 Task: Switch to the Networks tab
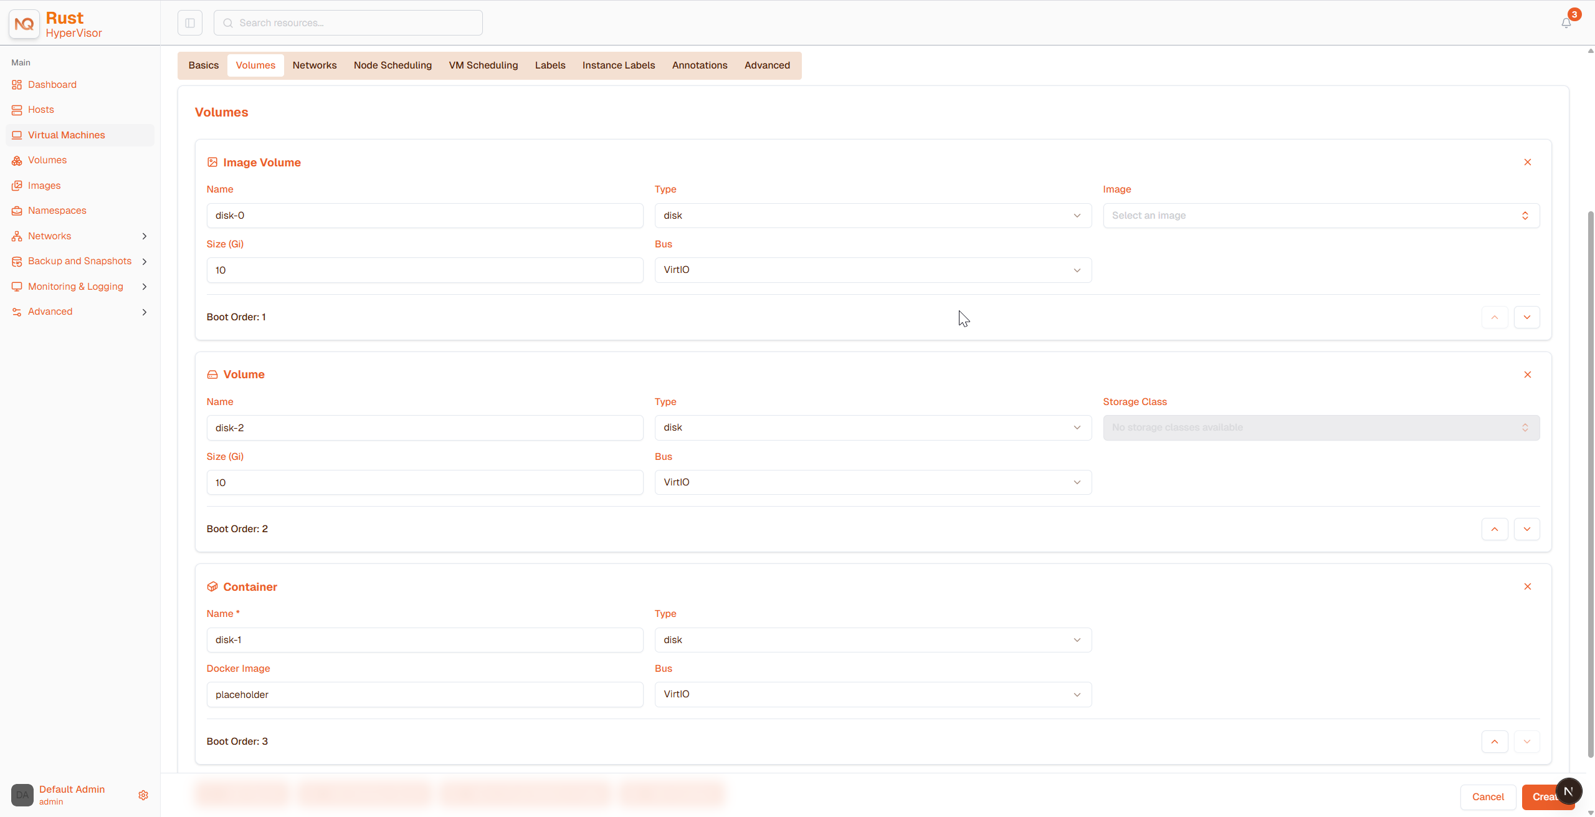point(315,65)
